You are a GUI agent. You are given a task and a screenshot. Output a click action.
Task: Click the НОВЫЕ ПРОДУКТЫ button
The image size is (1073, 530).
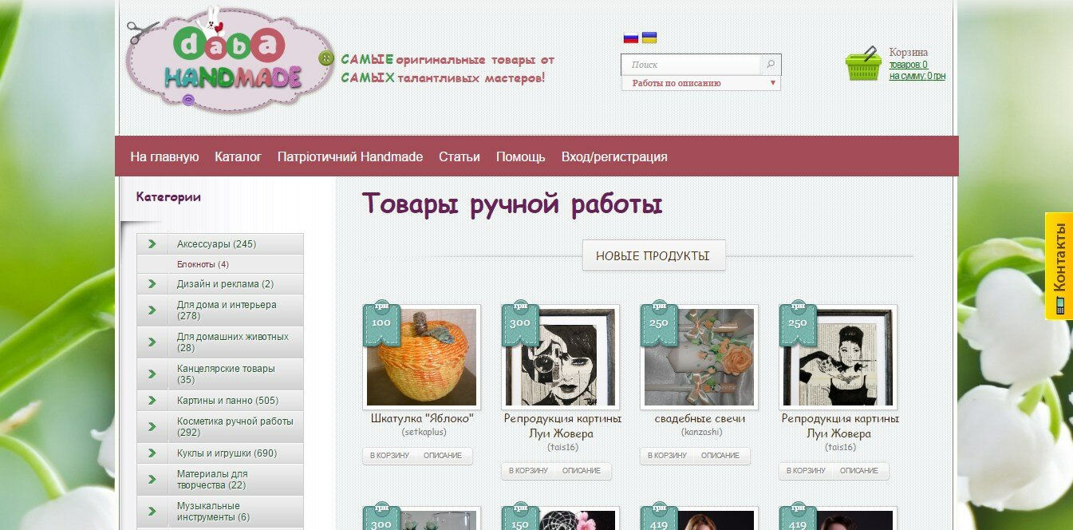[653, 255]
